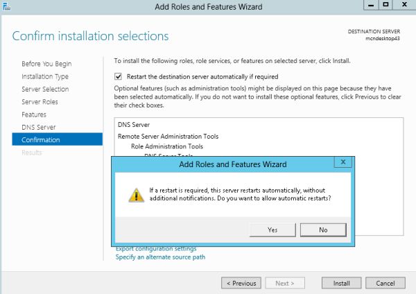Close the restart confirmation dialog with X

click(342, 162)
